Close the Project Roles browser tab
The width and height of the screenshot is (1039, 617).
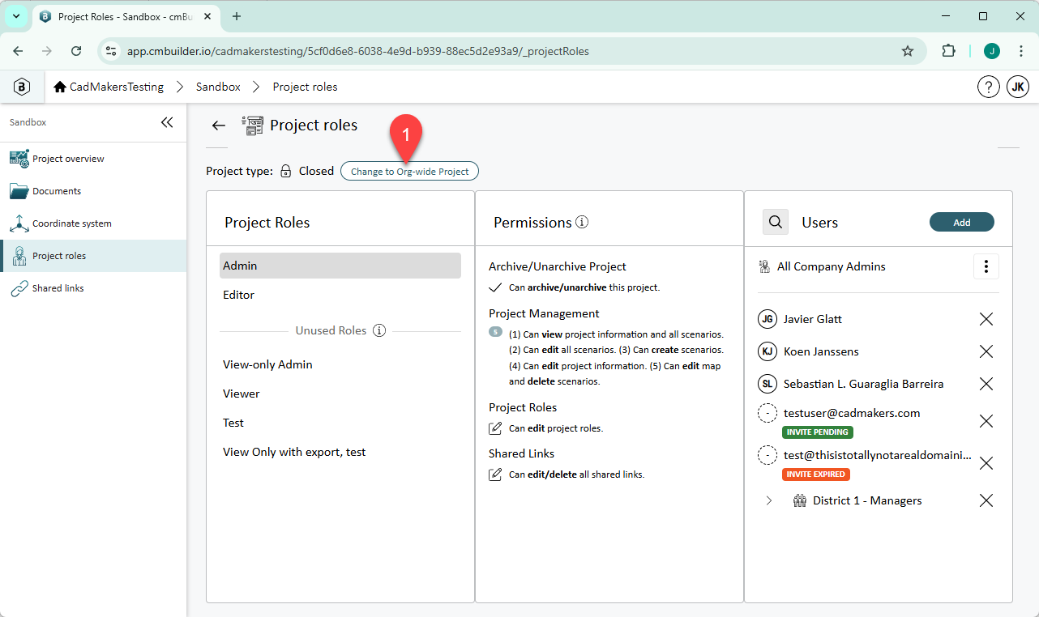pyautogui.click(x=209, y=16)
